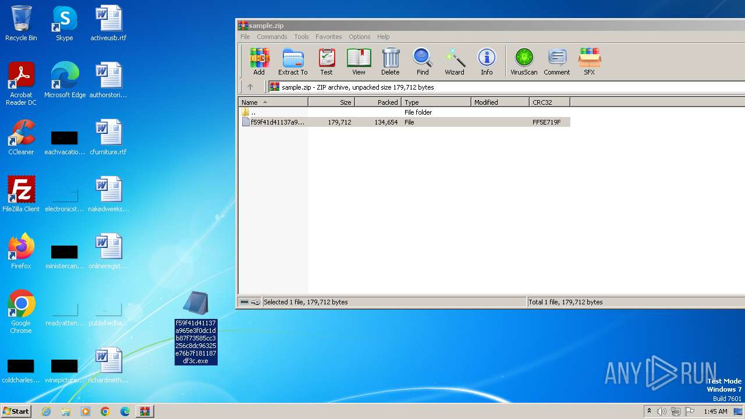Open the View file tool
The width and height of the screenshot is (745, 419).
pos(359,62)
